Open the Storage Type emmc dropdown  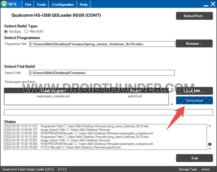click(x=207, y=169)
